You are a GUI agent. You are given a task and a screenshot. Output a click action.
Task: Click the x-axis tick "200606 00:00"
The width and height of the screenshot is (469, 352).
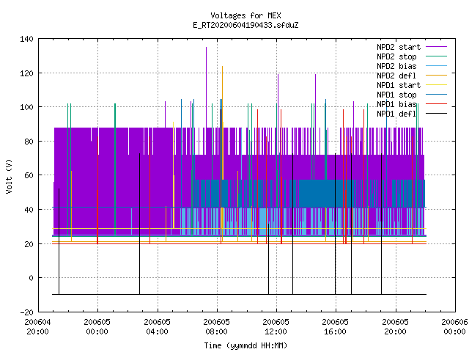tap(454, 326)
